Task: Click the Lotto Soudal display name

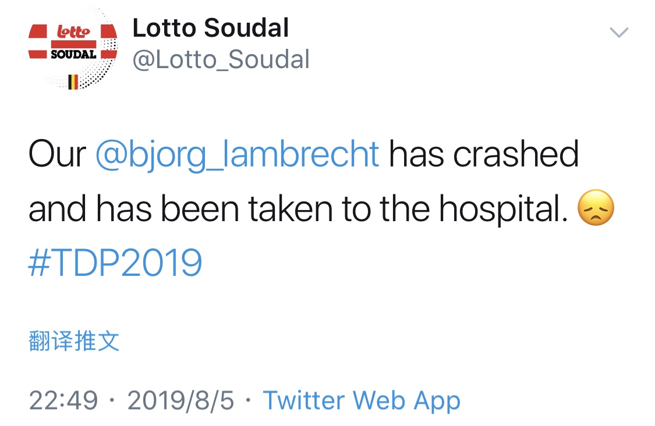Action: pyautogui.click(x=211, y=28)
